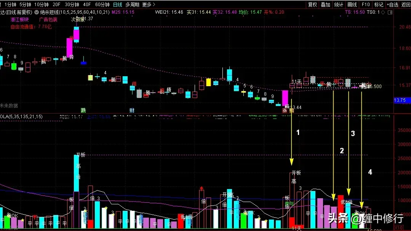Open the indicator dropdown beside 绝杀短线
The width and height of the screenshot is (411, 231).
pyautogui.click(x=37, y=12)
